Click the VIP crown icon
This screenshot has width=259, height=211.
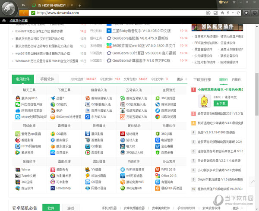tap(224, 2)
